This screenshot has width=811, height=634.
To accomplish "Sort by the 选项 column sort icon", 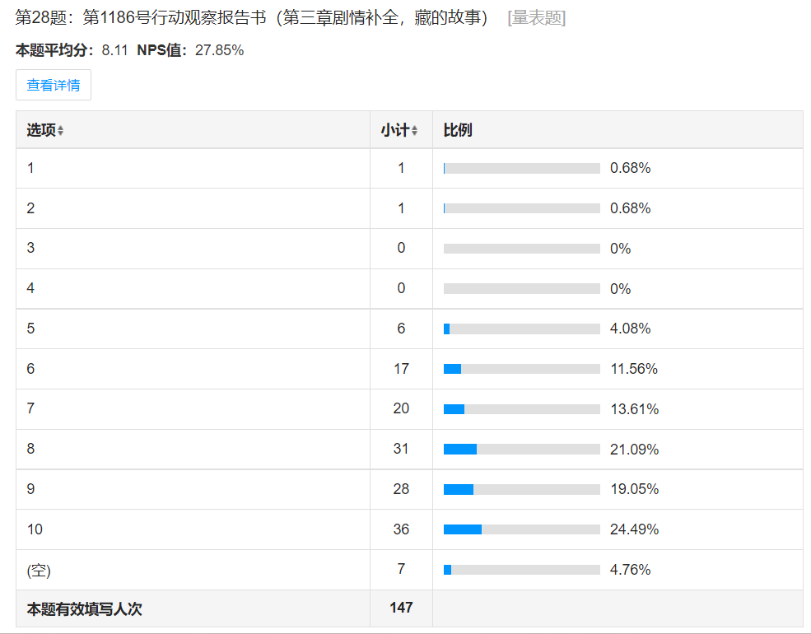I will tap(60, 131).
